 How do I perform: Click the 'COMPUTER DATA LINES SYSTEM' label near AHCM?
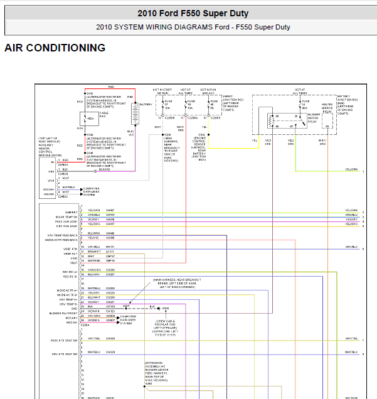[x=92, y=191]
